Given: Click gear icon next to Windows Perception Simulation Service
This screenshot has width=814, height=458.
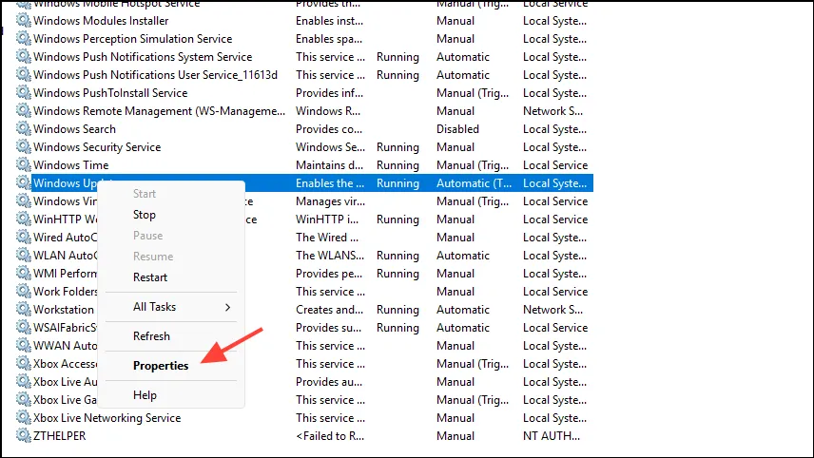Looking at the screenshot, I should 24,39.
